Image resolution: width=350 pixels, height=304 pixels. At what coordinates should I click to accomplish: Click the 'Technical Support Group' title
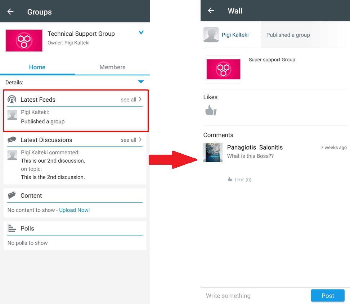click(81, 34)
